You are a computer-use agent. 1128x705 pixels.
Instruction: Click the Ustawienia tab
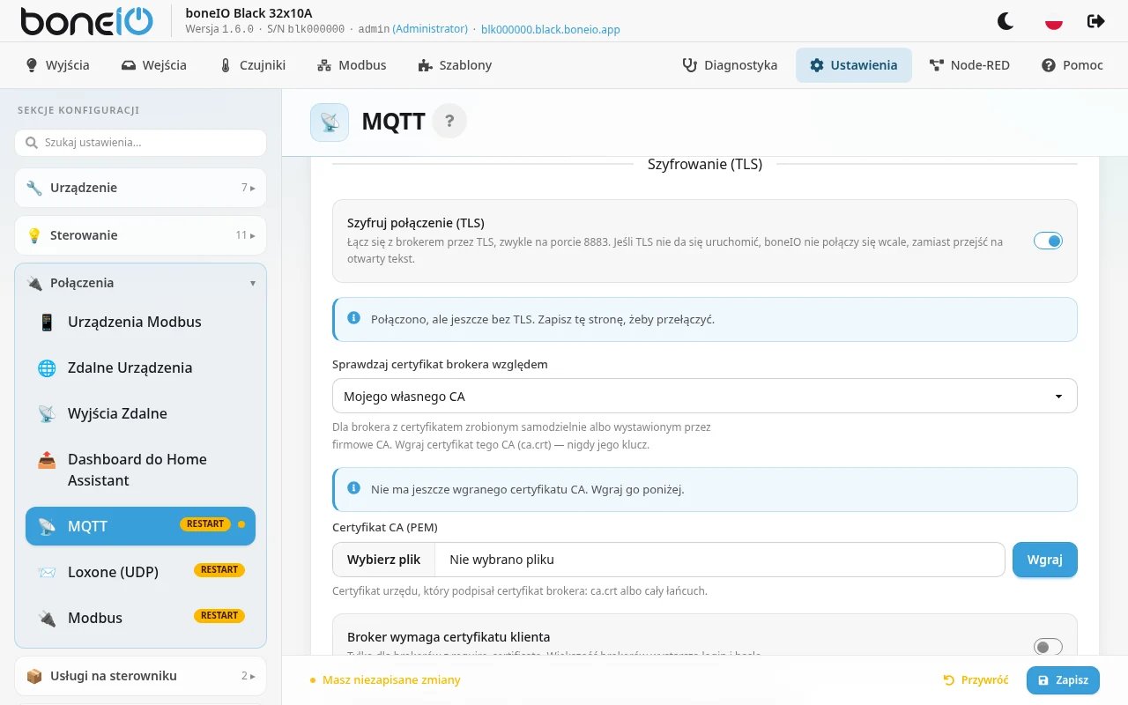coord(854,65)
